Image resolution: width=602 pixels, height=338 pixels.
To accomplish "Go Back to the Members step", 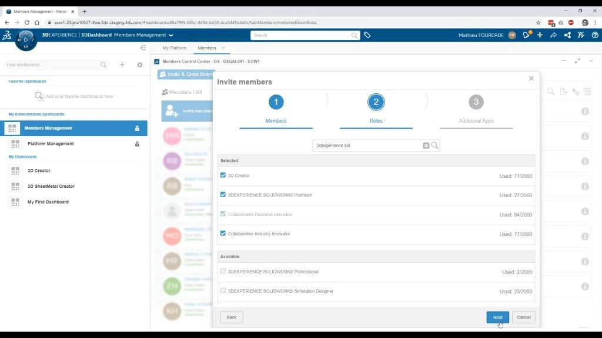I will pos(232,317).
